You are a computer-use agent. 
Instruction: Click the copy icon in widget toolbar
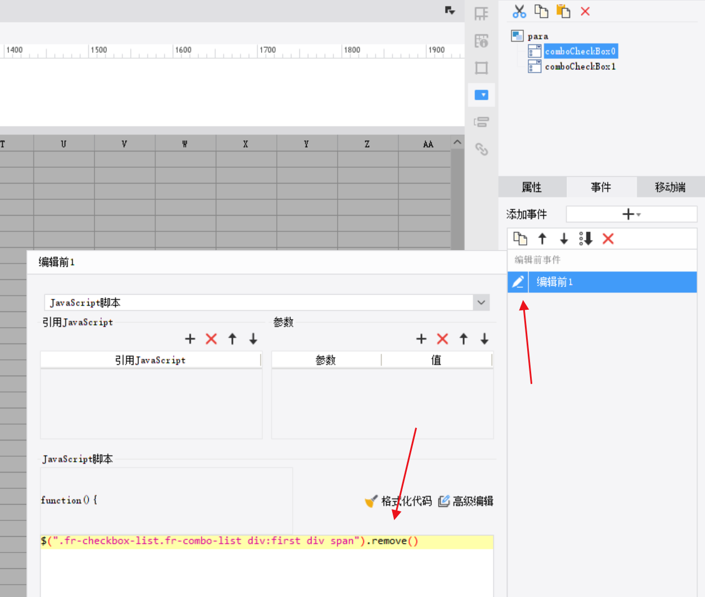[541, 11]
